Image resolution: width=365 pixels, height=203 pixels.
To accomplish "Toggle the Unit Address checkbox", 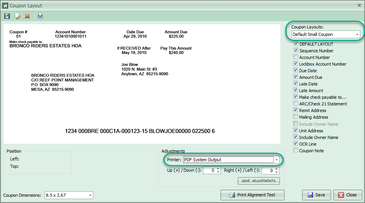I will (296, 130).
